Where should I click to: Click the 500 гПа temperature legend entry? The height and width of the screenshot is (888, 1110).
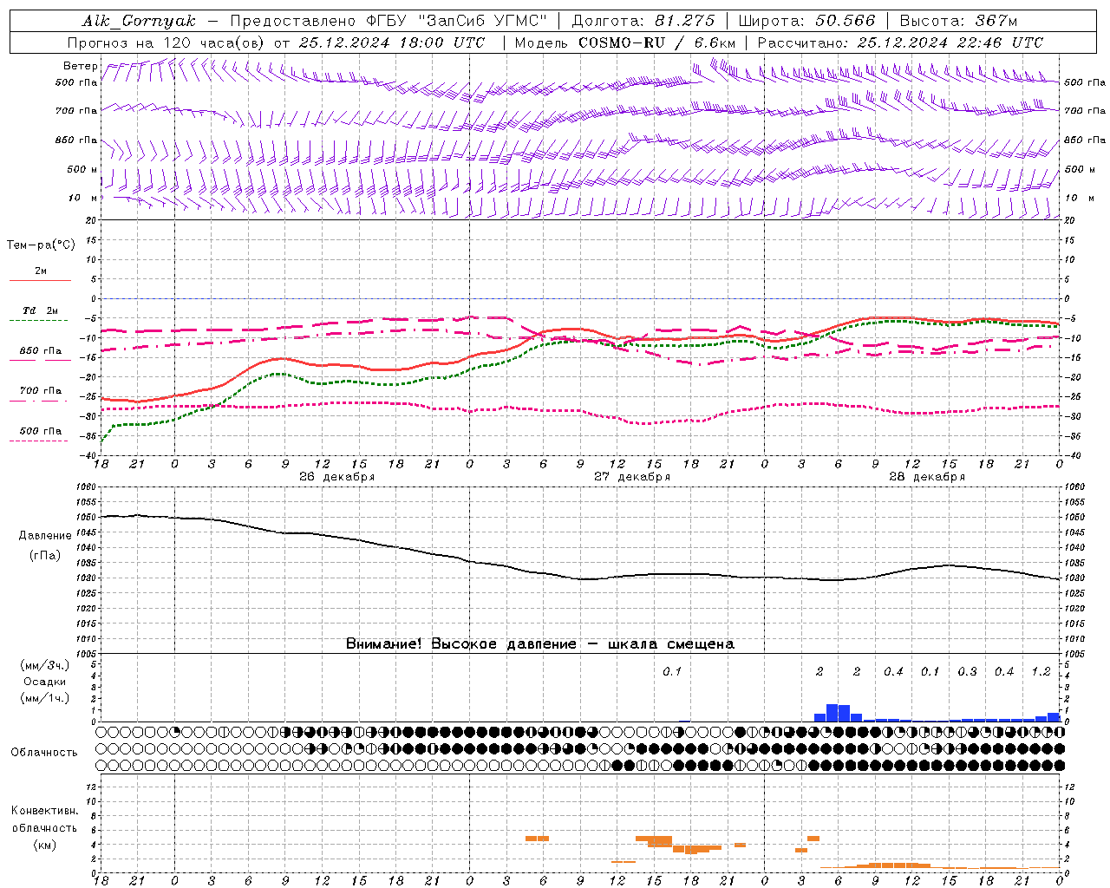pos(41,430)
